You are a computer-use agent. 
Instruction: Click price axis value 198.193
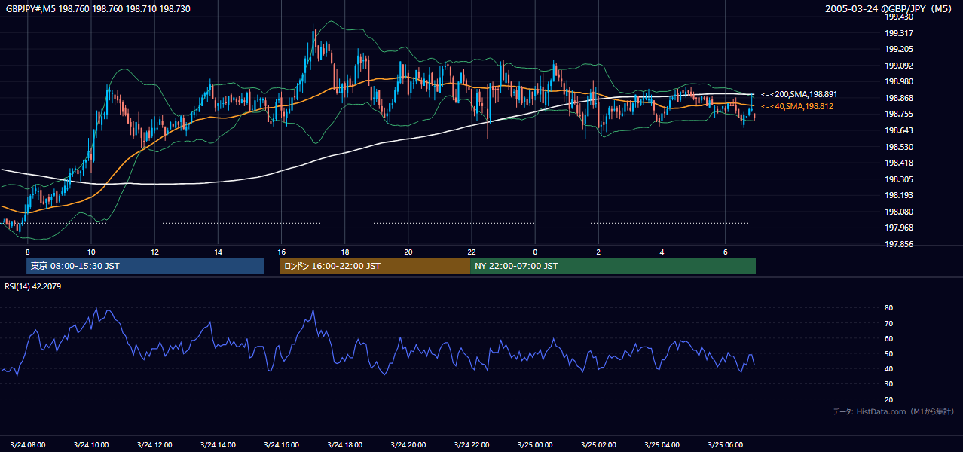click(898, 195)
